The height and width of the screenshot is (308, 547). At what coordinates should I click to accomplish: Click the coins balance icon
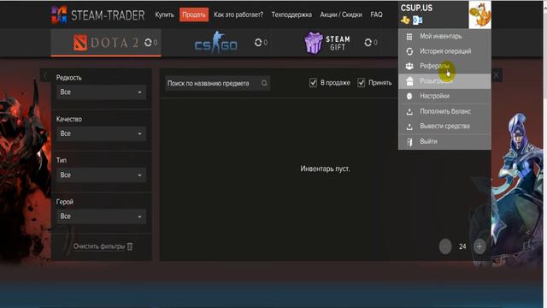(405, 21)
